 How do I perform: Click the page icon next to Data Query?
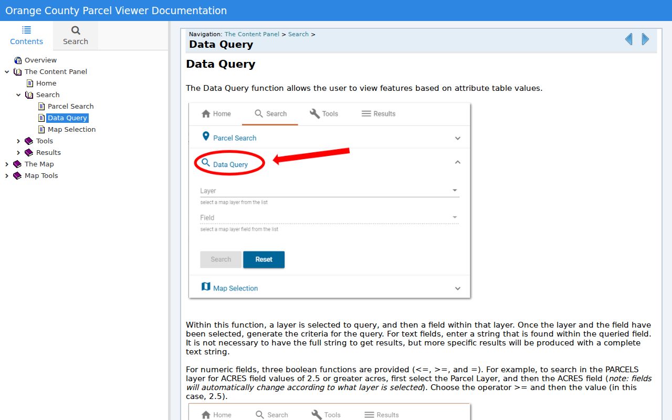[x=41, y=118]
